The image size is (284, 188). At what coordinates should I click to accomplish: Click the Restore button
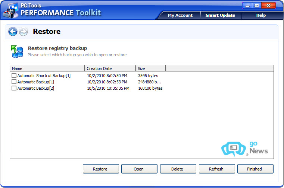click(101, 169)
